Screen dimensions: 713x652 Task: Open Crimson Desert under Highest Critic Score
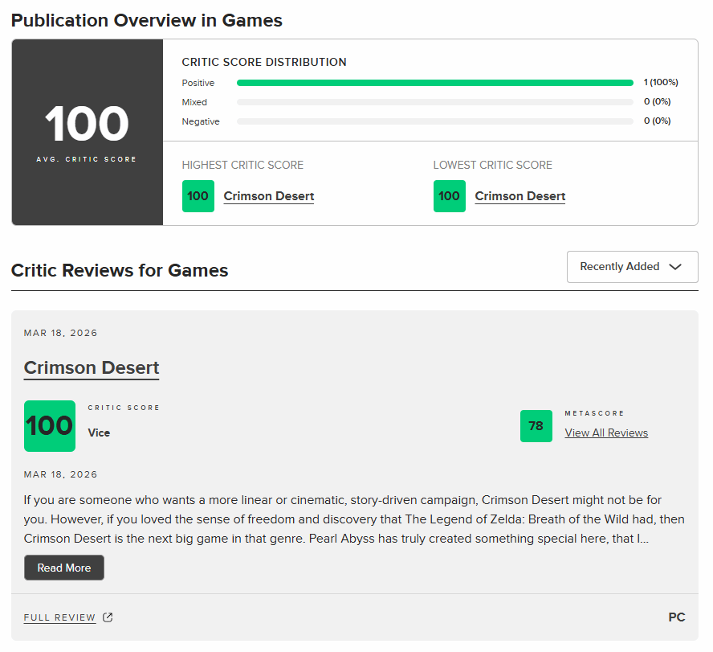click(x=268, y=196)
